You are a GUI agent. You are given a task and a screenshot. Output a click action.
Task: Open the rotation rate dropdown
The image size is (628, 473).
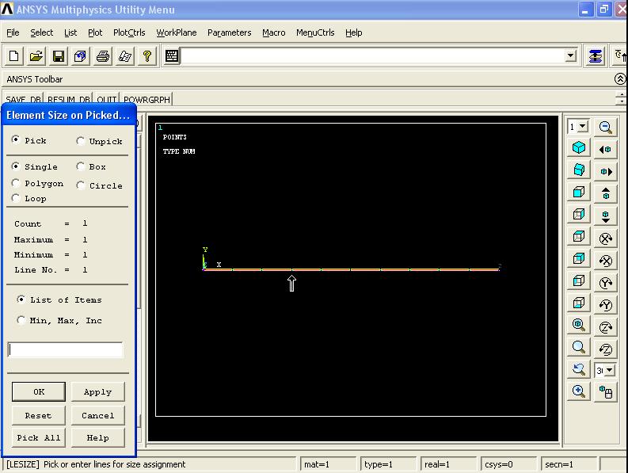(610, 370)
